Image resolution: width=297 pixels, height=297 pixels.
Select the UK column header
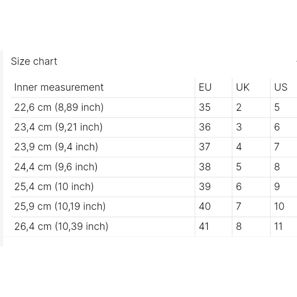(242, 87)
